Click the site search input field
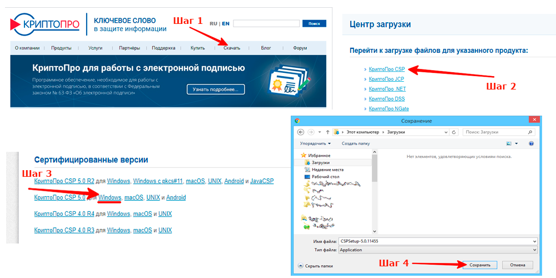Image resolution: width=556 pixels, height=278 pixels. (x=266, y=23)
